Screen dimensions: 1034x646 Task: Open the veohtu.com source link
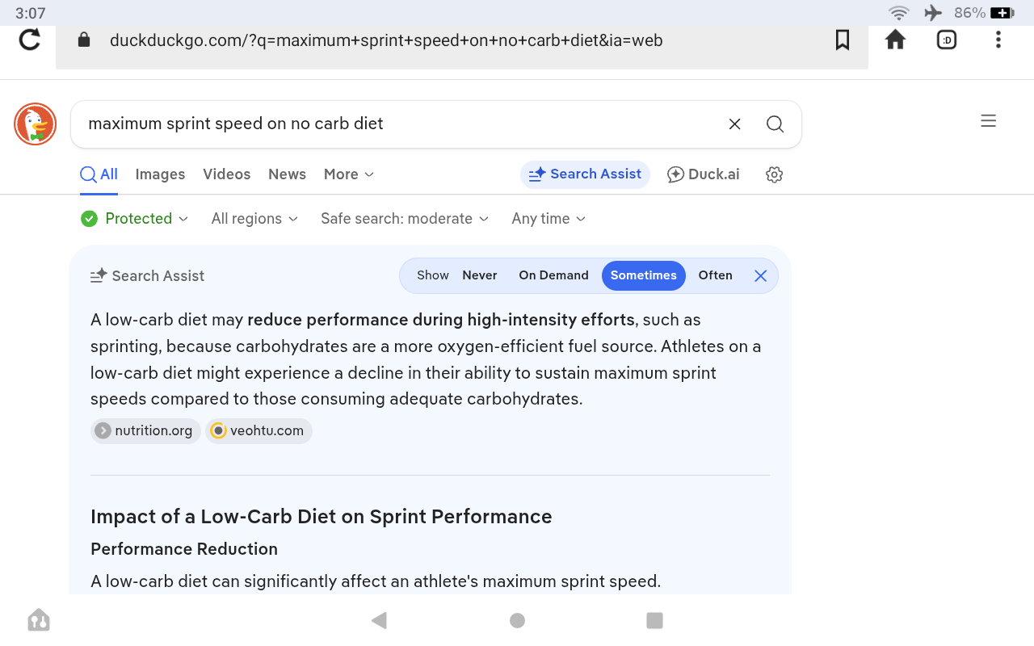[x=258, y=431]
